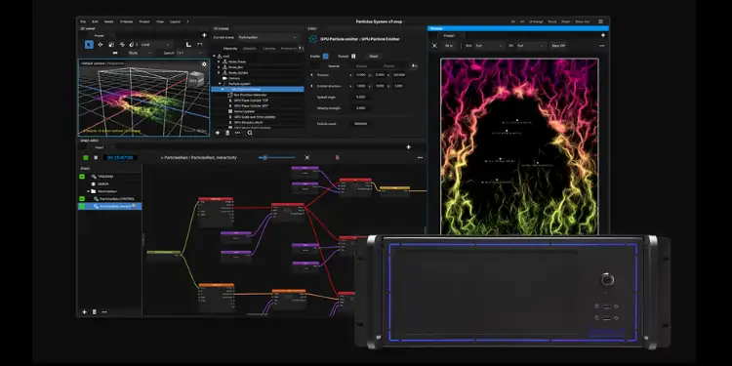The height and width of the screenshot is (366, 732).
Task: Adjust the graph zoom slider
Action: coord(276,158)
